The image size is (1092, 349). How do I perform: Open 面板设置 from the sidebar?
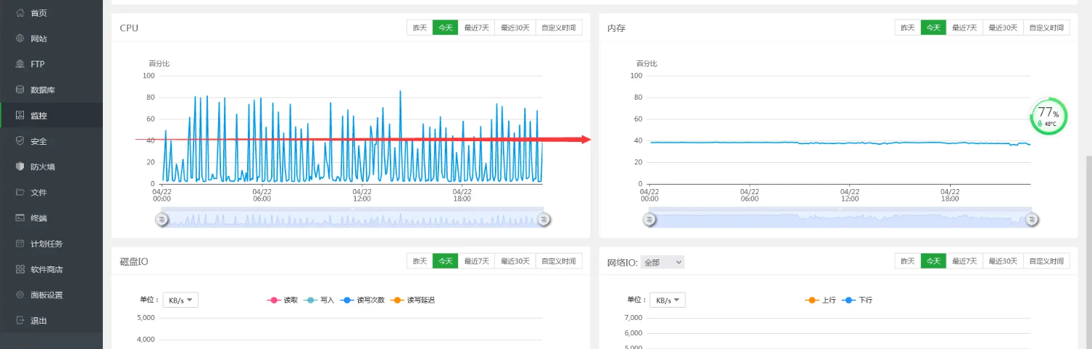[51, 295]
